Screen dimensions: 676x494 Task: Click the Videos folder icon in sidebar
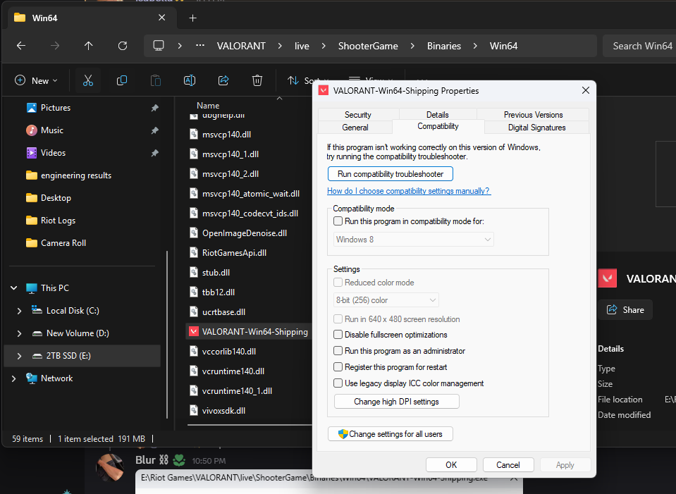click(x=32, y=153)
